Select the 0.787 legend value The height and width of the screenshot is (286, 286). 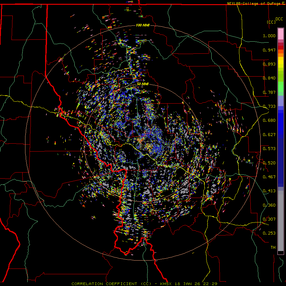(269, 92)
